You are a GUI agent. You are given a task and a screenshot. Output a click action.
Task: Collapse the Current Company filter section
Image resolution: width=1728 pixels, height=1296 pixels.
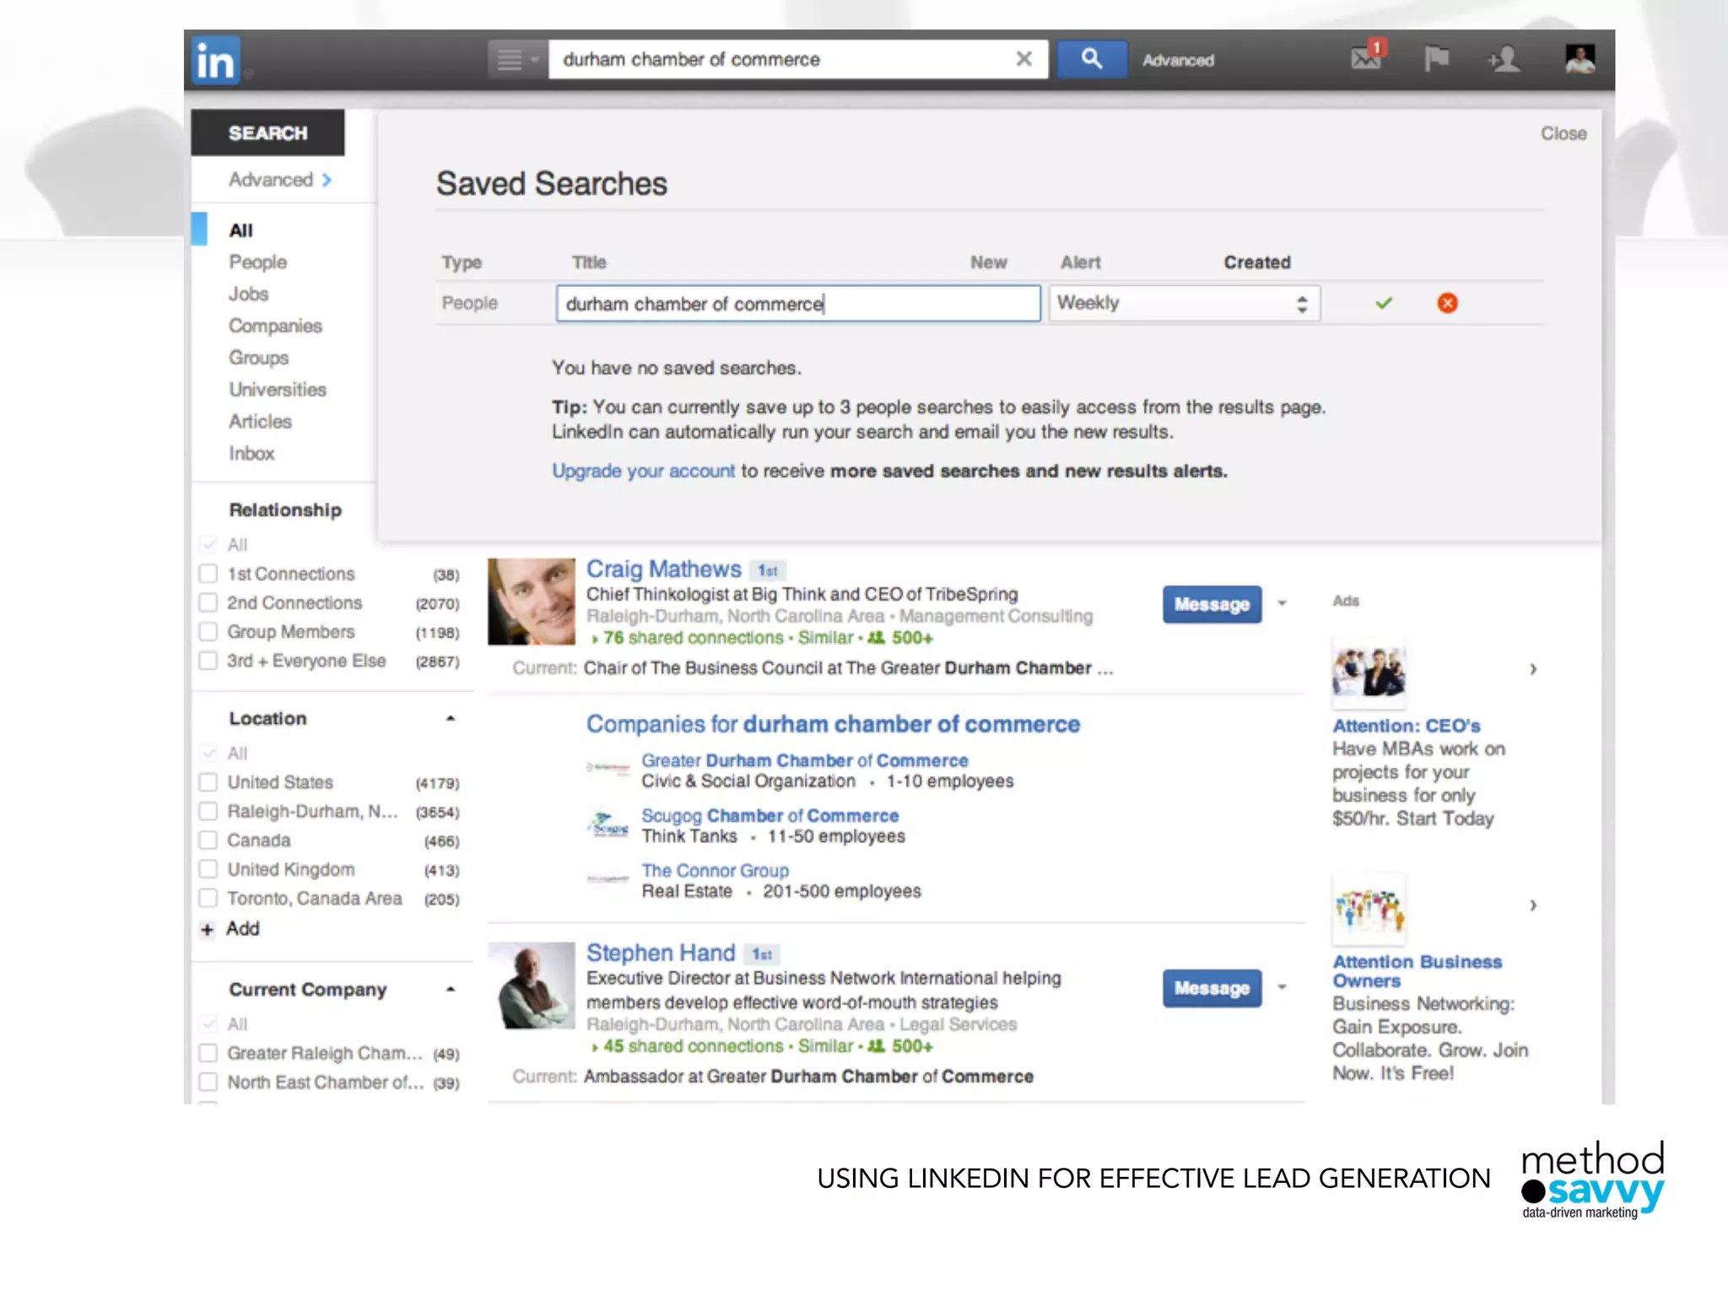(451, 989)
